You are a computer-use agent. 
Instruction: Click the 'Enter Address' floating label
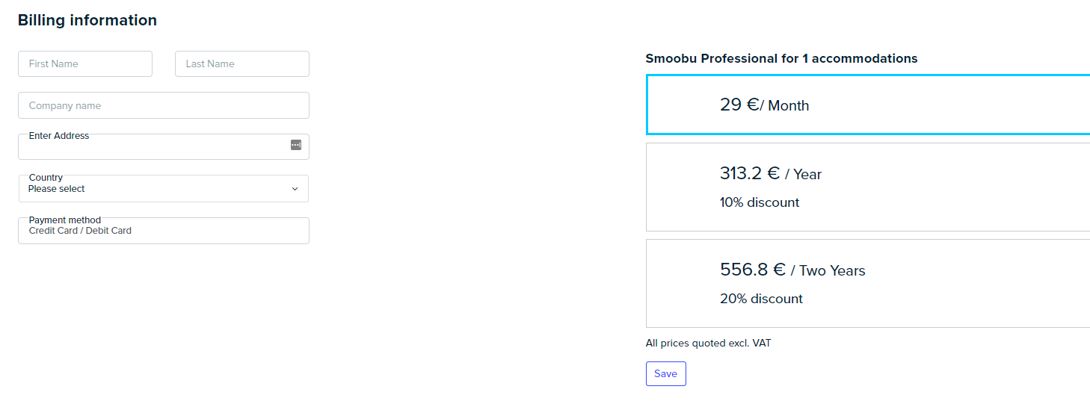coord(59,136)
